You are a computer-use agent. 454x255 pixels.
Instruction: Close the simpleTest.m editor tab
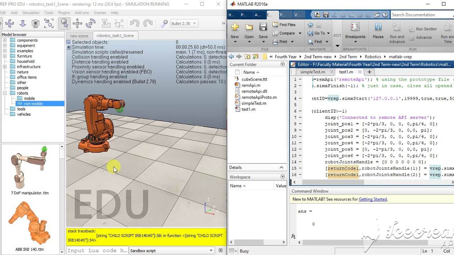[332, 72]
